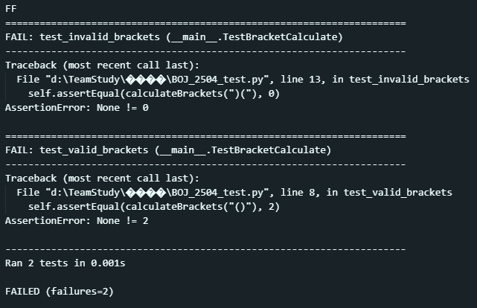Click the "FAIL: test_valid_brackets" header text
Screen dimensions: 477x308
77,150
